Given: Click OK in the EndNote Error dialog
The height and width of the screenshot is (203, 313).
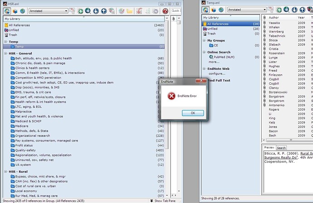Looking at the screenshot, I should click(x=193, y=113).
